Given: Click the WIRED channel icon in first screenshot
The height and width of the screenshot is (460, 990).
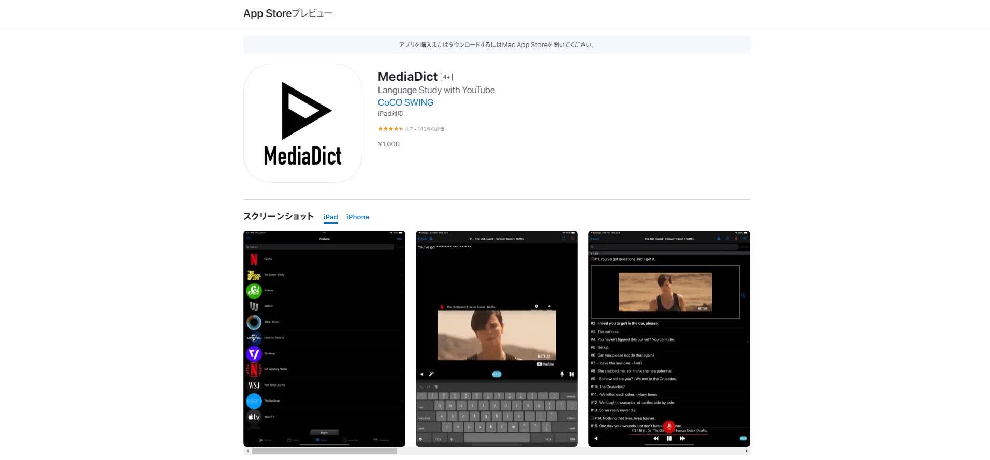Looking at the screenshot, I should (x=254, y=306).
